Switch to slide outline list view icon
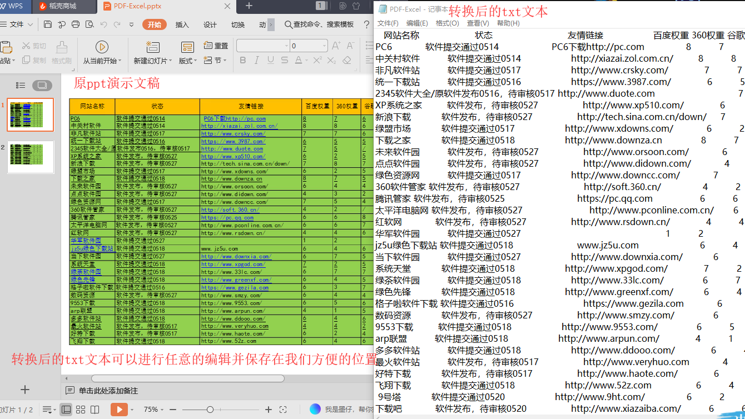 pos(21,85)
